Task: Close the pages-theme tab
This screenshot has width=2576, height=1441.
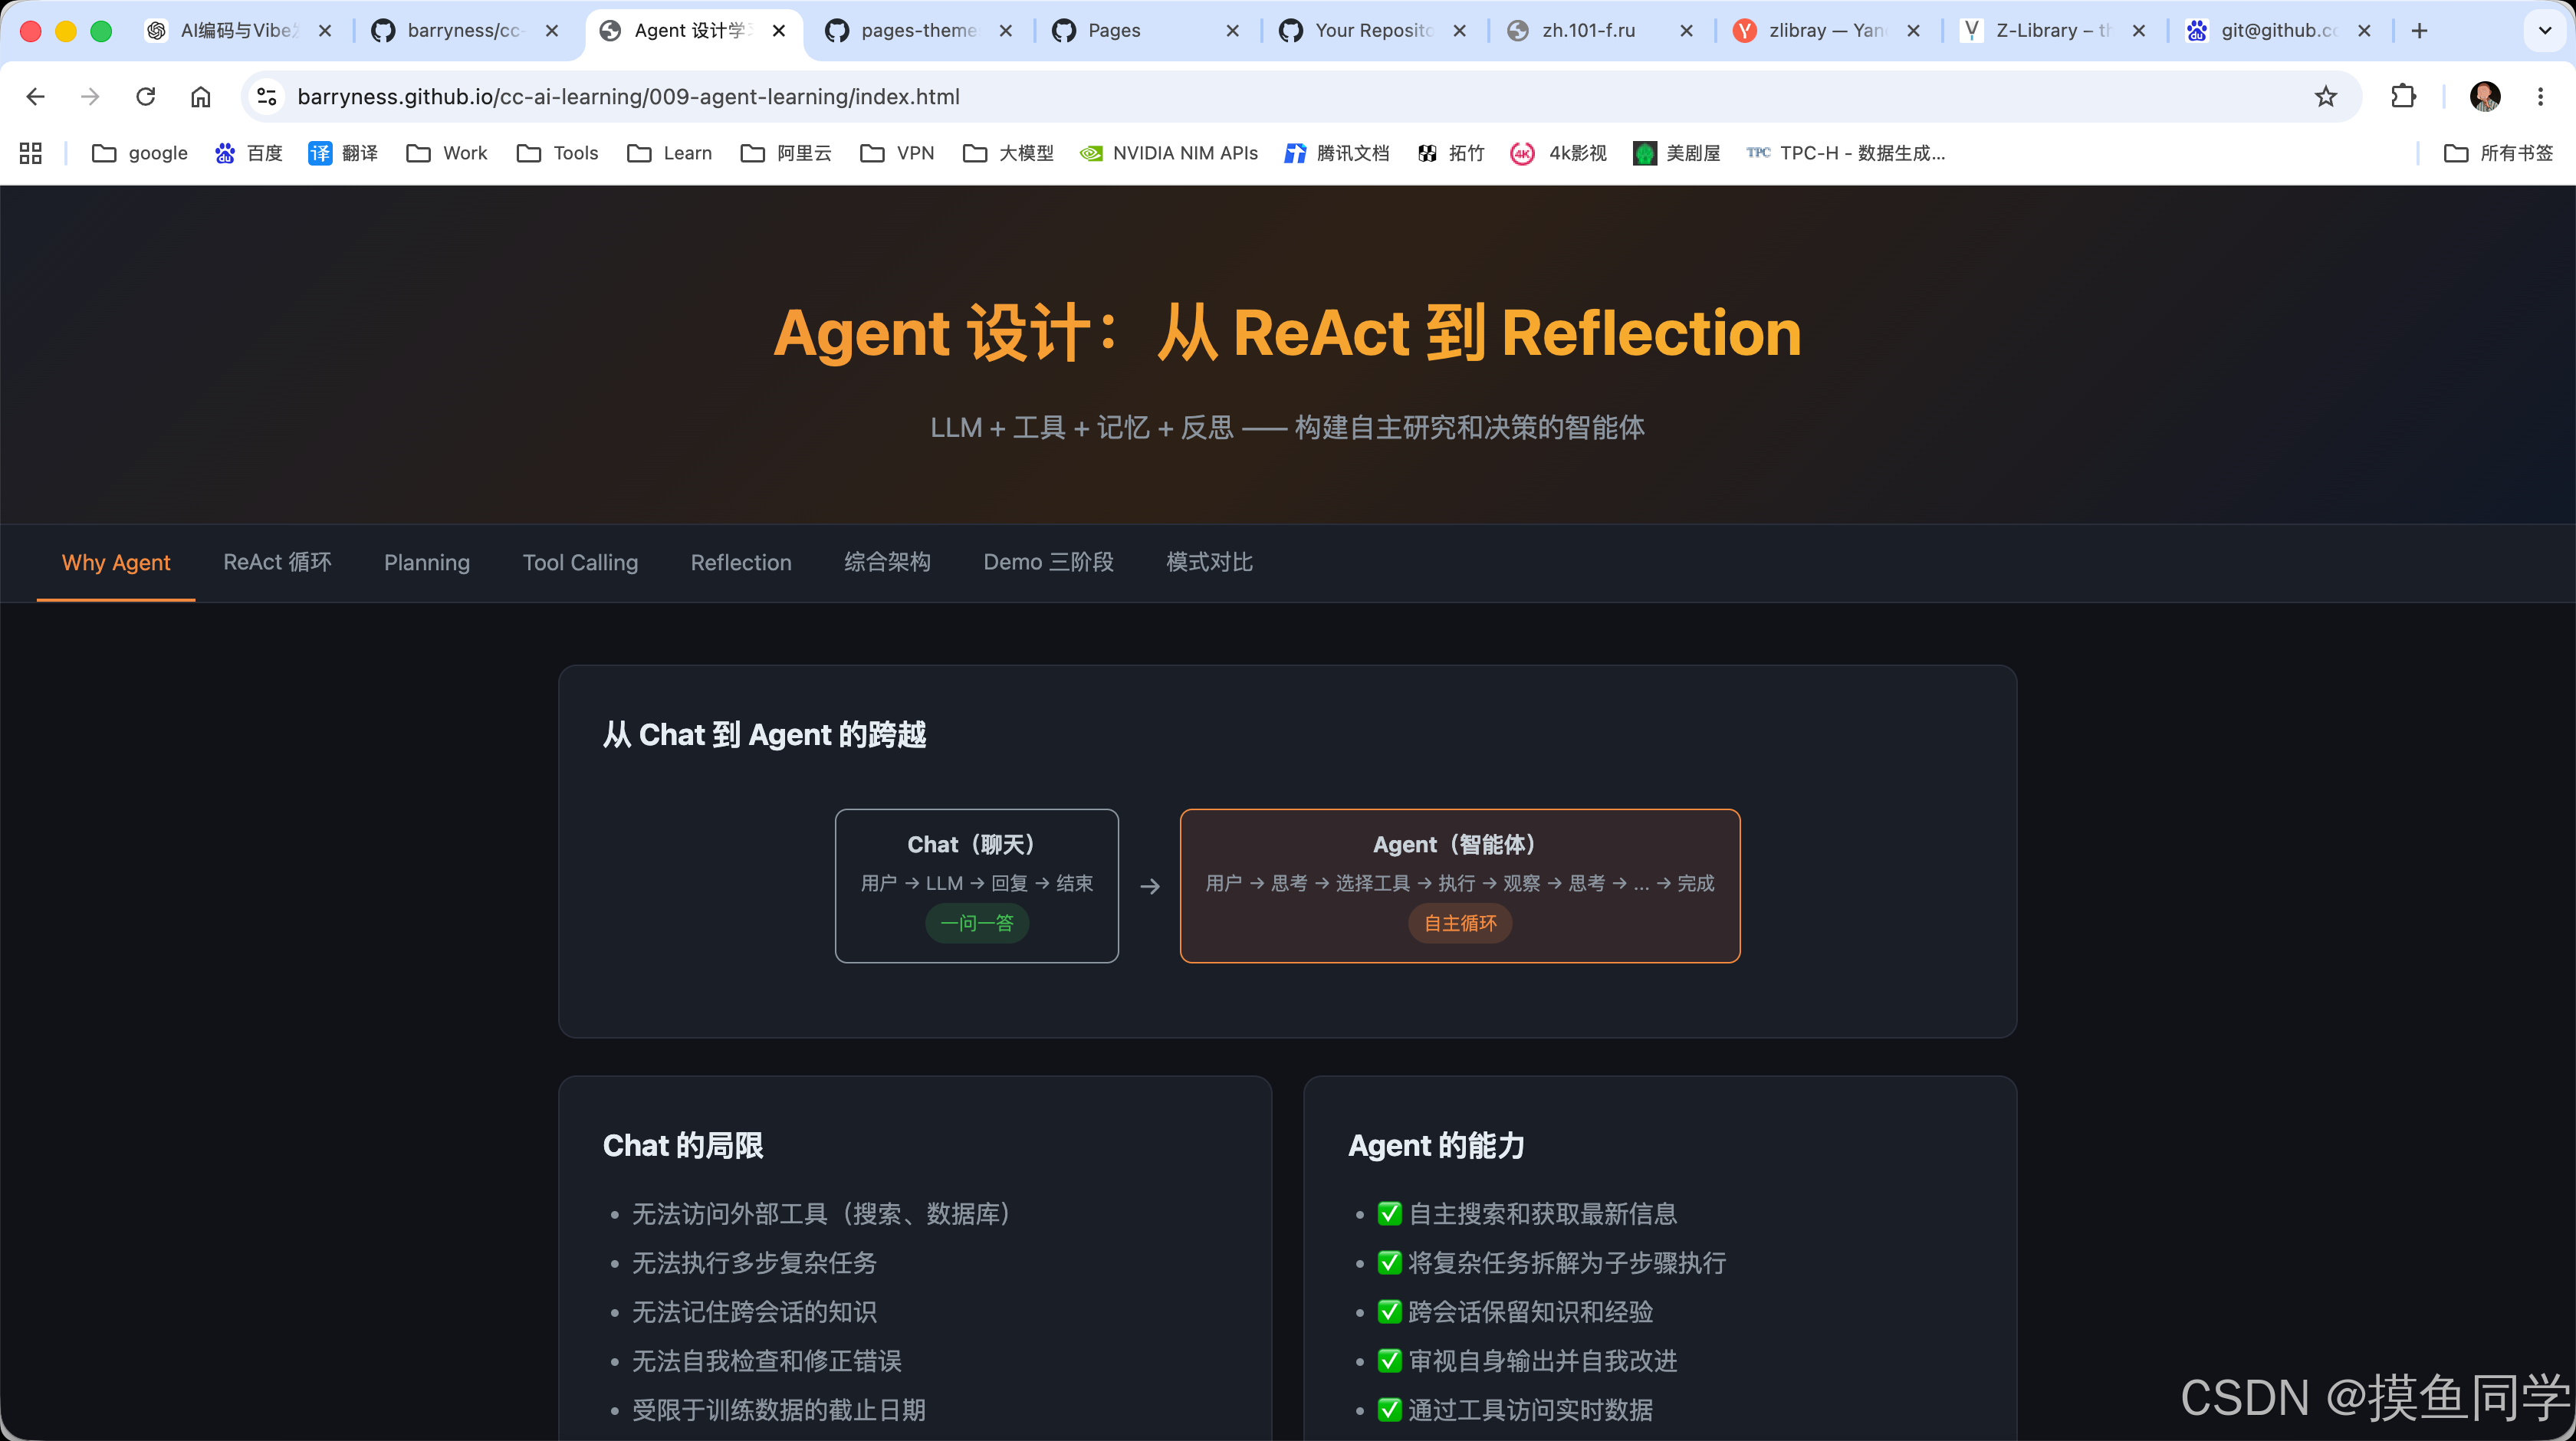Action: tap(1006, 31)
